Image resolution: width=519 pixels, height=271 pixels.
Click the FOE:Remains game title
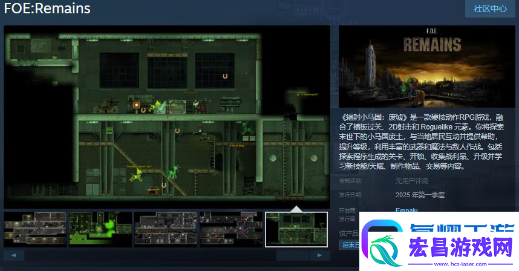click(x=47, y=8)
